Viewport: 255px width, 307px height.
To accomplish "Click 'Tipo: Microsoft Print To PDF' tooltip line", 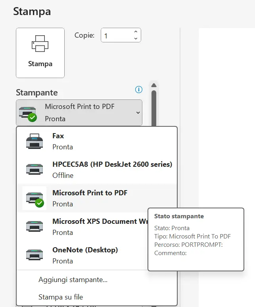I will click(x=192, y=236).
